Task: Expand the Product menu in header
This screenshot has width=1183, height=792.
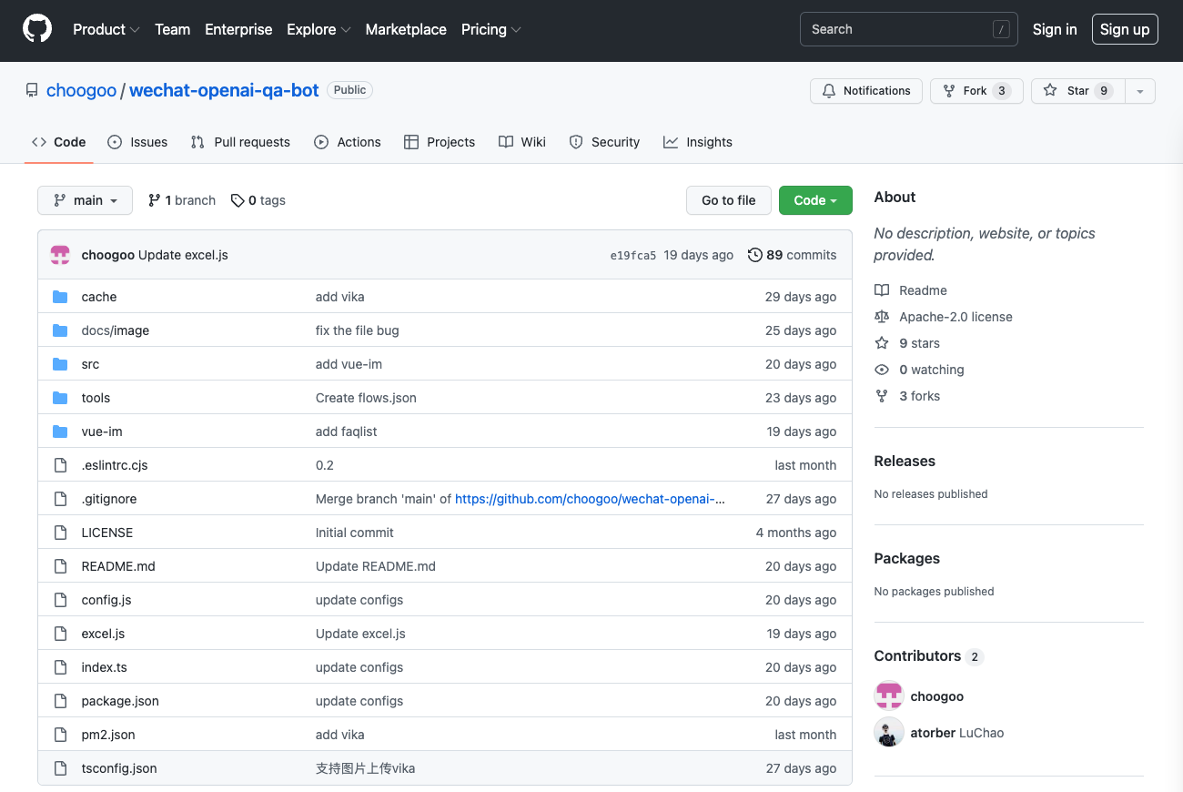Action: (106, 29)
